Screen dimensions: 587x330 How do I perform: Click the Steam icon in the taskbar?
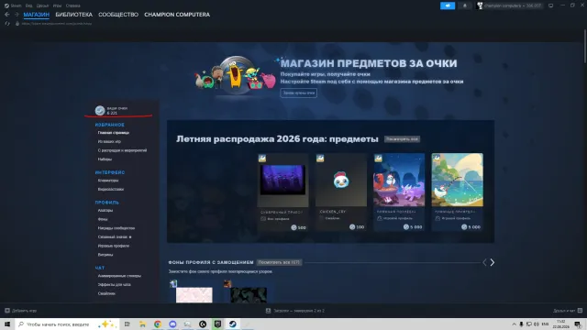point(232,324)
